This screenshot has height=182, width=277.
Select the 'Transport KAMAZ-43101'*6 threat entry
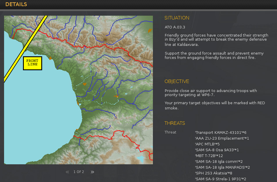[x=221, y=132]
